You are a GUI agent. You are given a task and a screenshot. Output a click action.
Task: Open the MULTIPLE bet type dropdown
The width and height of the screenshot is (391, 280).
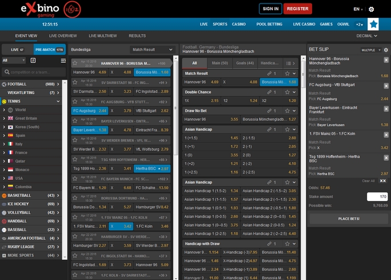click(370, 50)
